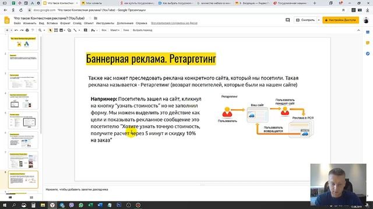Click the insert image icon
The height and width of the screenshot is (209, 373).
click(x=61, y=30)
